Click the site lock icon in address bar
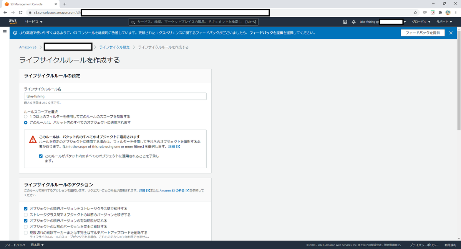 tap(30, 12)
